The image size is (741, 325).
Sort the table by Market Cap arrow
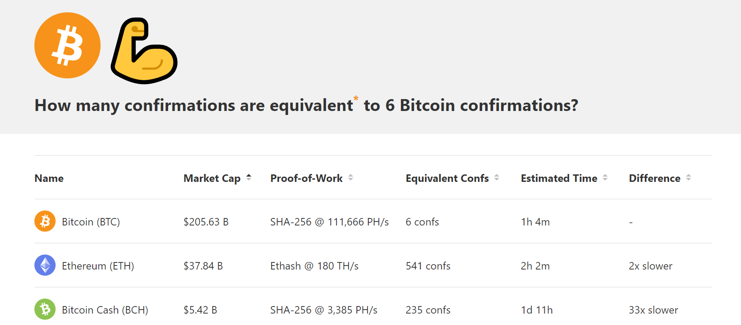point(249,177)
